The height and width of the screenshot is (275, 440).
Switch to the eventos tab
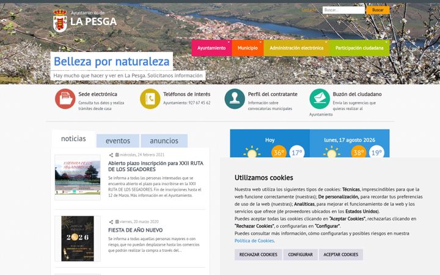118,141
